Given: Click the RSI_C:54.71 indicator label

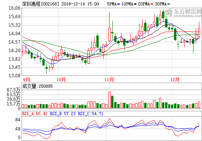Looking at the screenshot, I should click(x=91, y=114).
